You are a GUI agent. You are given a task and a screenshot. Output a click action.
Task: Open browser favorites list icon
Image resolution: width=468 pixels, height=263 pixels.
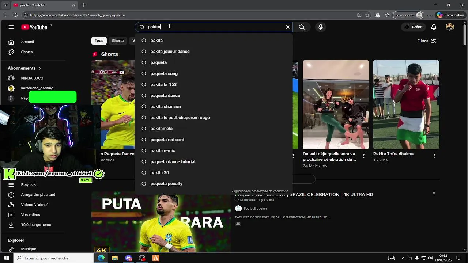pyautogui.click(x=387, y=15)
